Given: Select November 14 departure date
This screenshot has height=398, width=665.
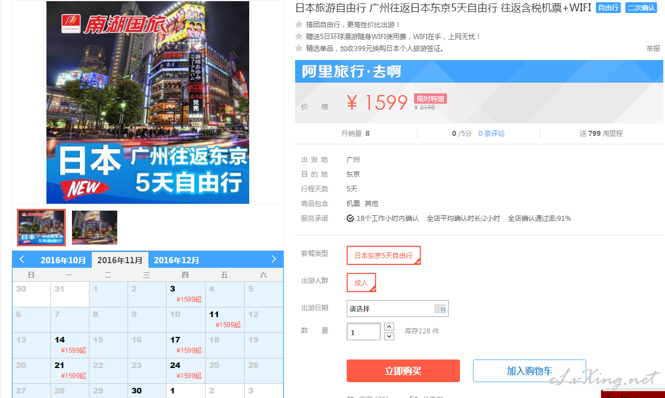Looking at the screenshot, I should (70, 345).
